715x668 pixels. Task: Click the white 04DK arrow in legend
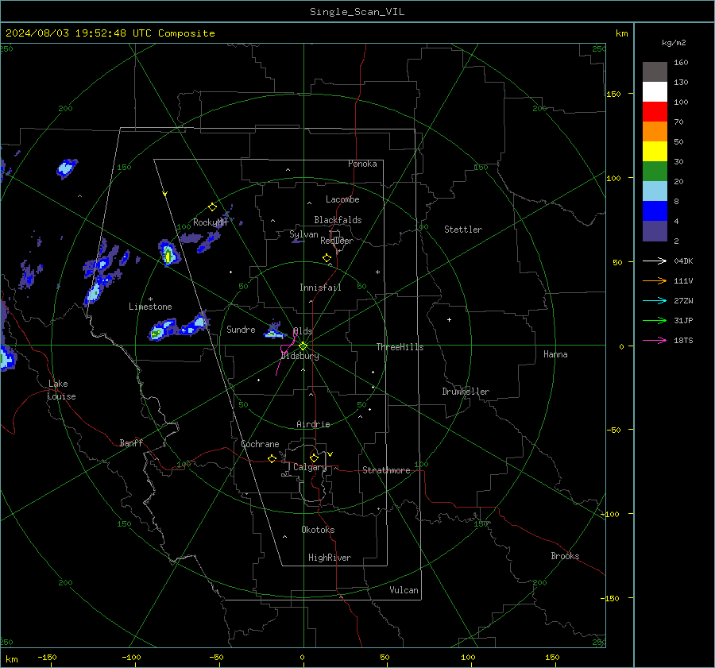[x=655, y=261]
